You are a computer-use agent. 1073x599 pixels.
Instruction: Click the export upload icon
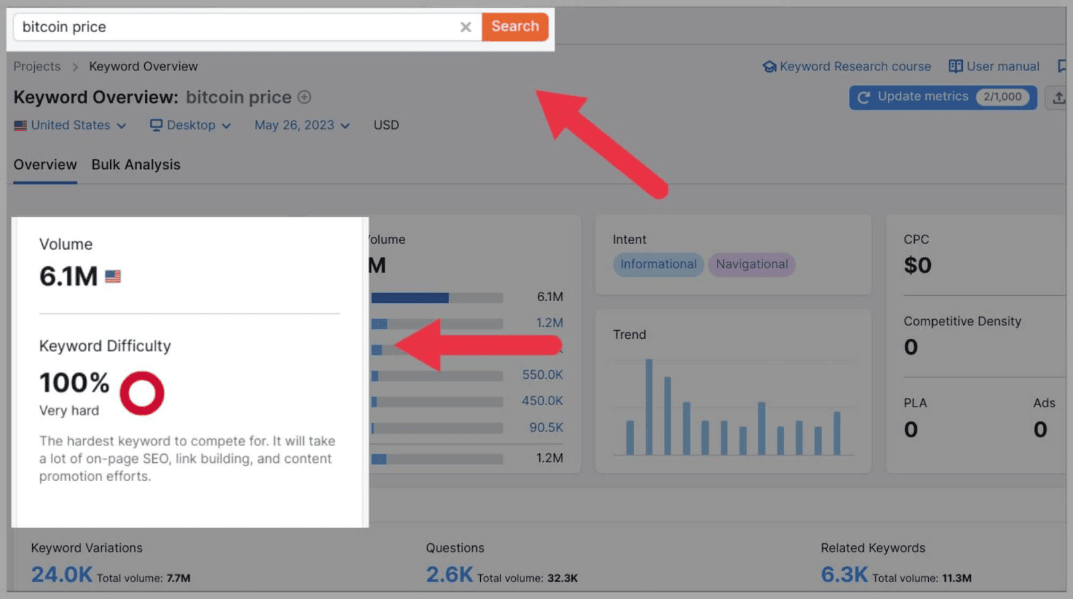click(x=1058, y=98)
